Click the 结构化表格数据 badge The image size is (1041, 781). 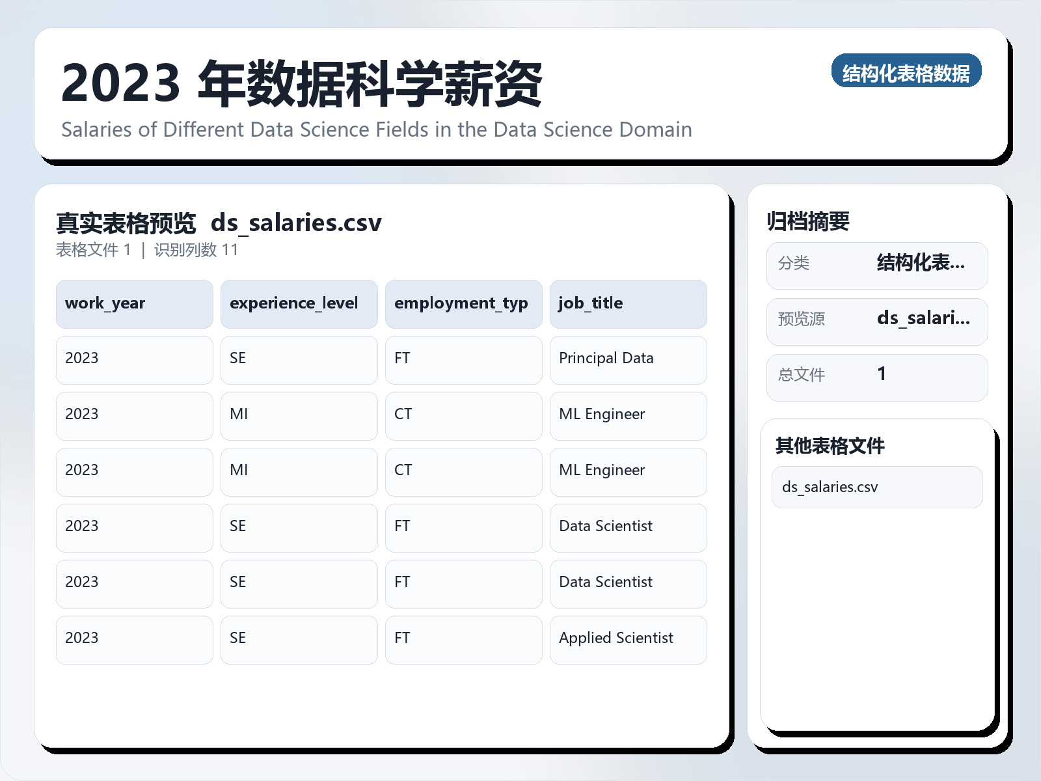[x=906, y=72]
